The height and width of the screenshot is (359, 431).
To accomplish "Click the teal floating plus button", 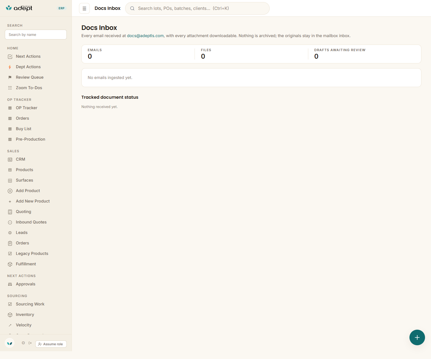I will pyautogui.click(x=417, y=337).
